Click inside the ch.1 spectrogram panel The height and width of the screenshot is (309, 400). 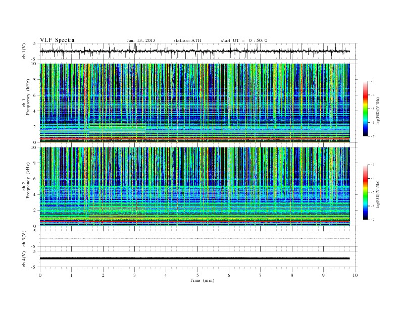coord(195,103)
